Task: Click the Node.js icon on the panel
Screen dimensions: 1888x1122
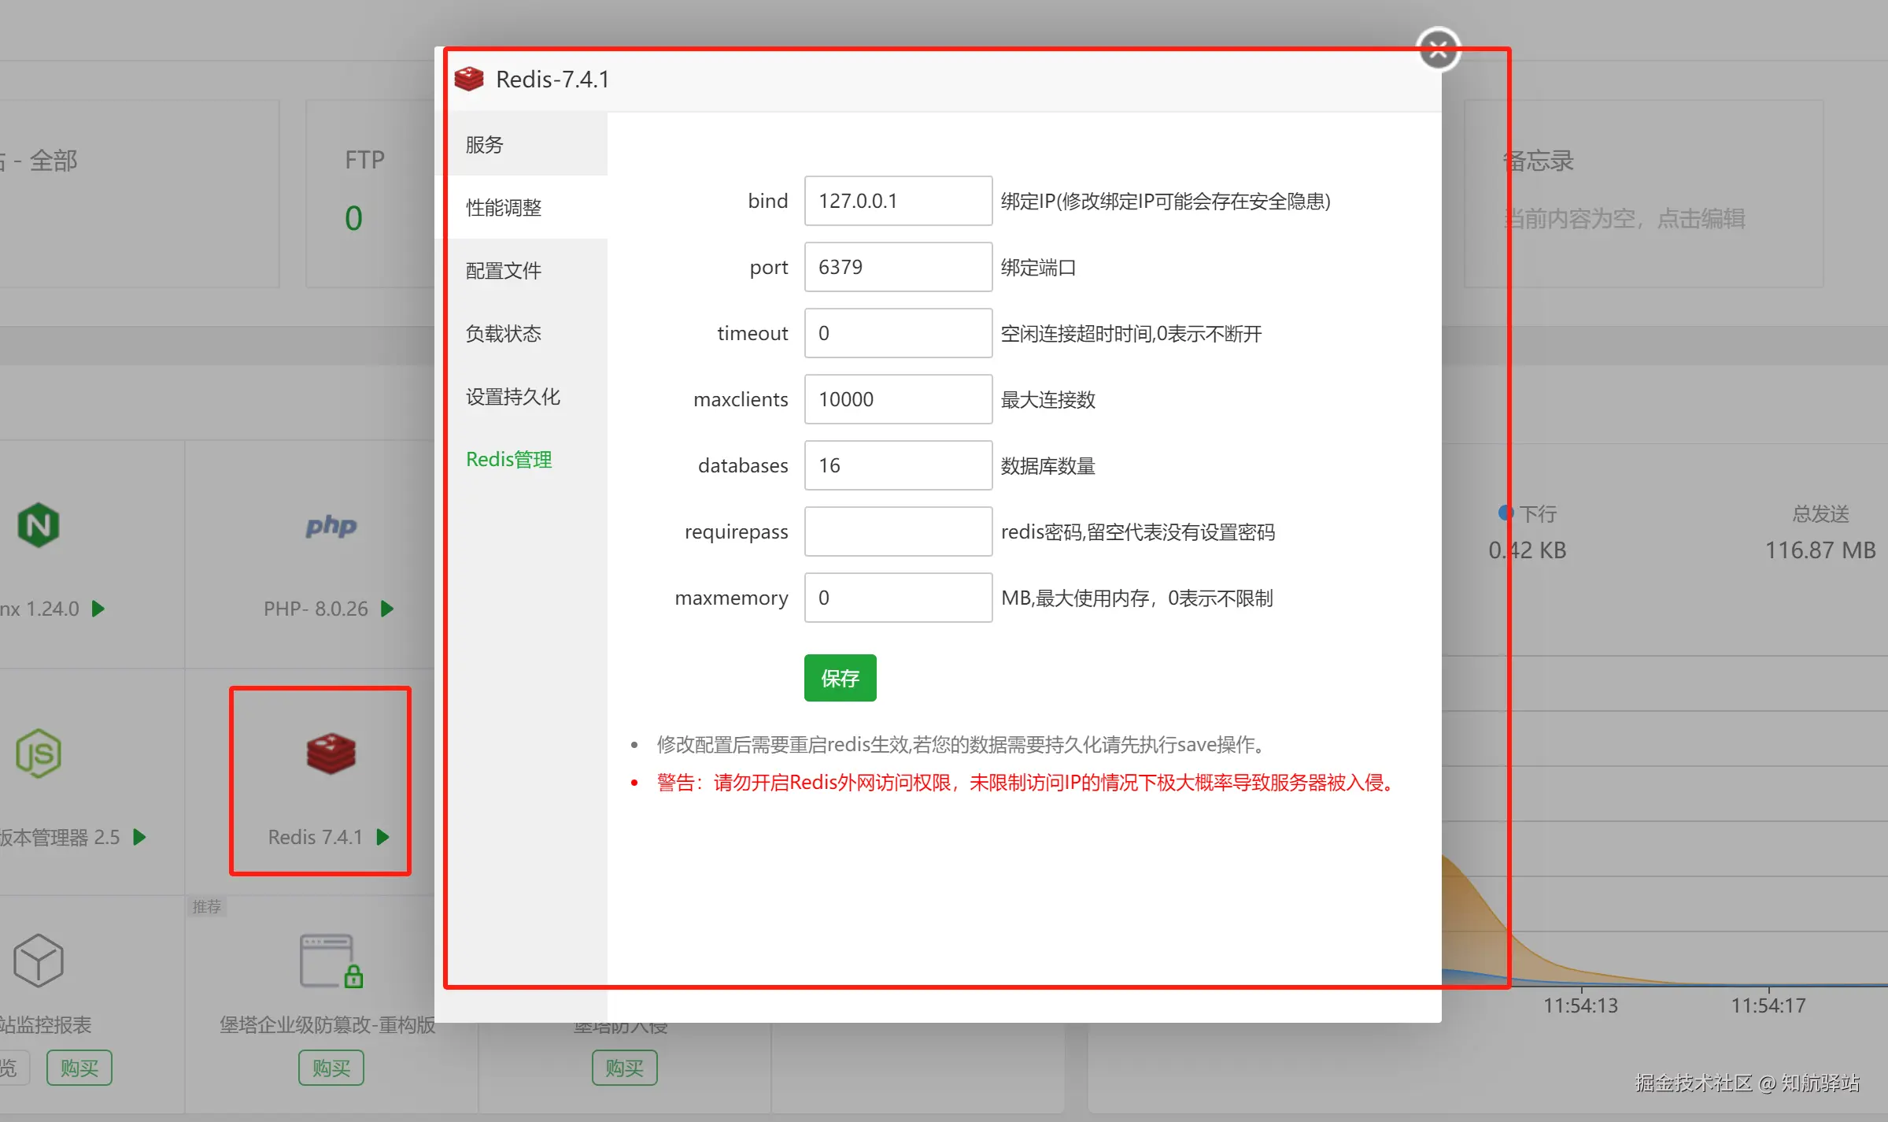Action: pos(39,754)
